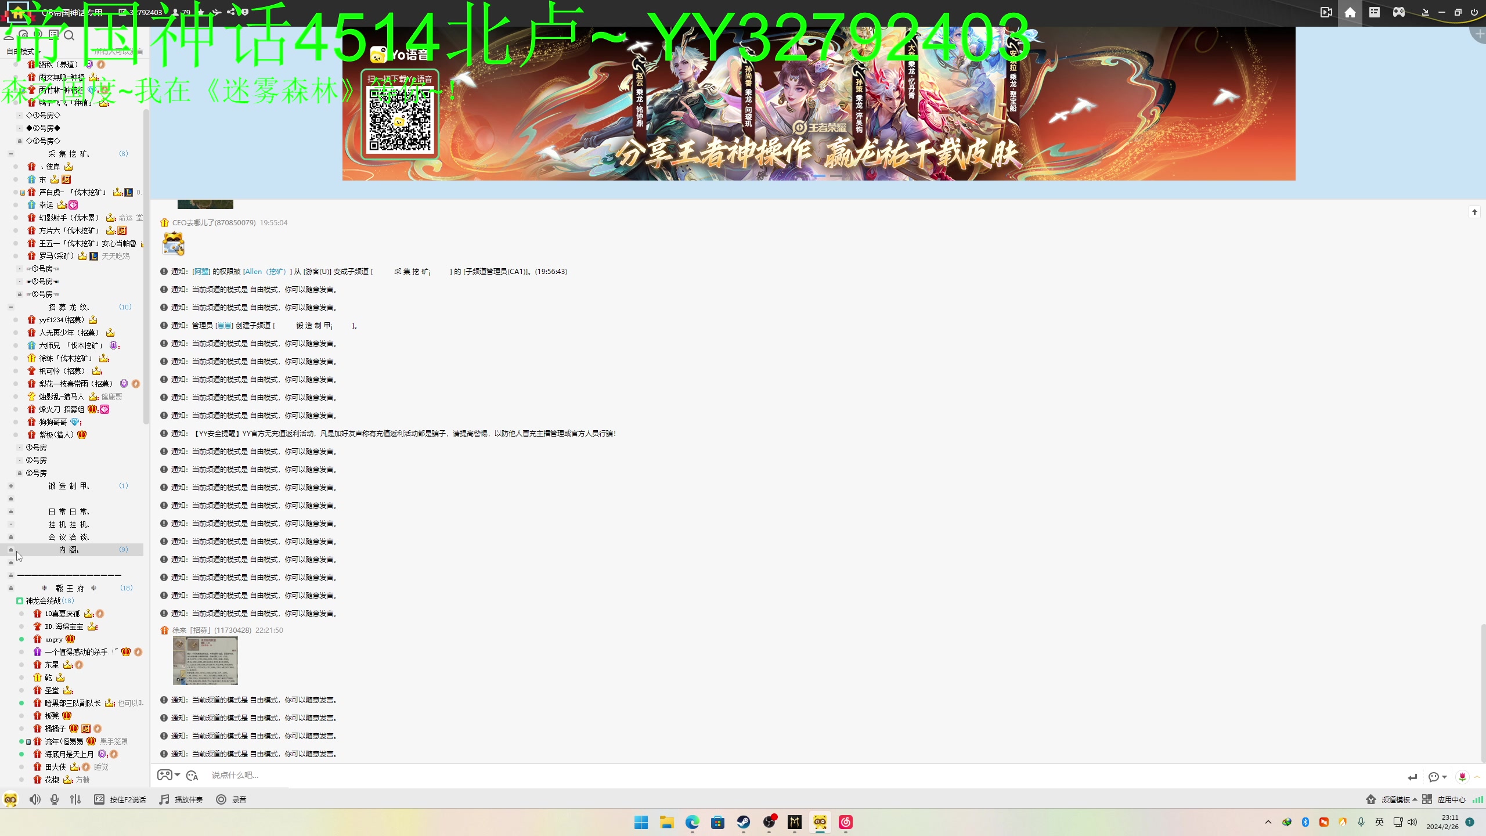
Task: Click the sticker posted by CEO去哪儿了
Action: (x=173, y=243)
